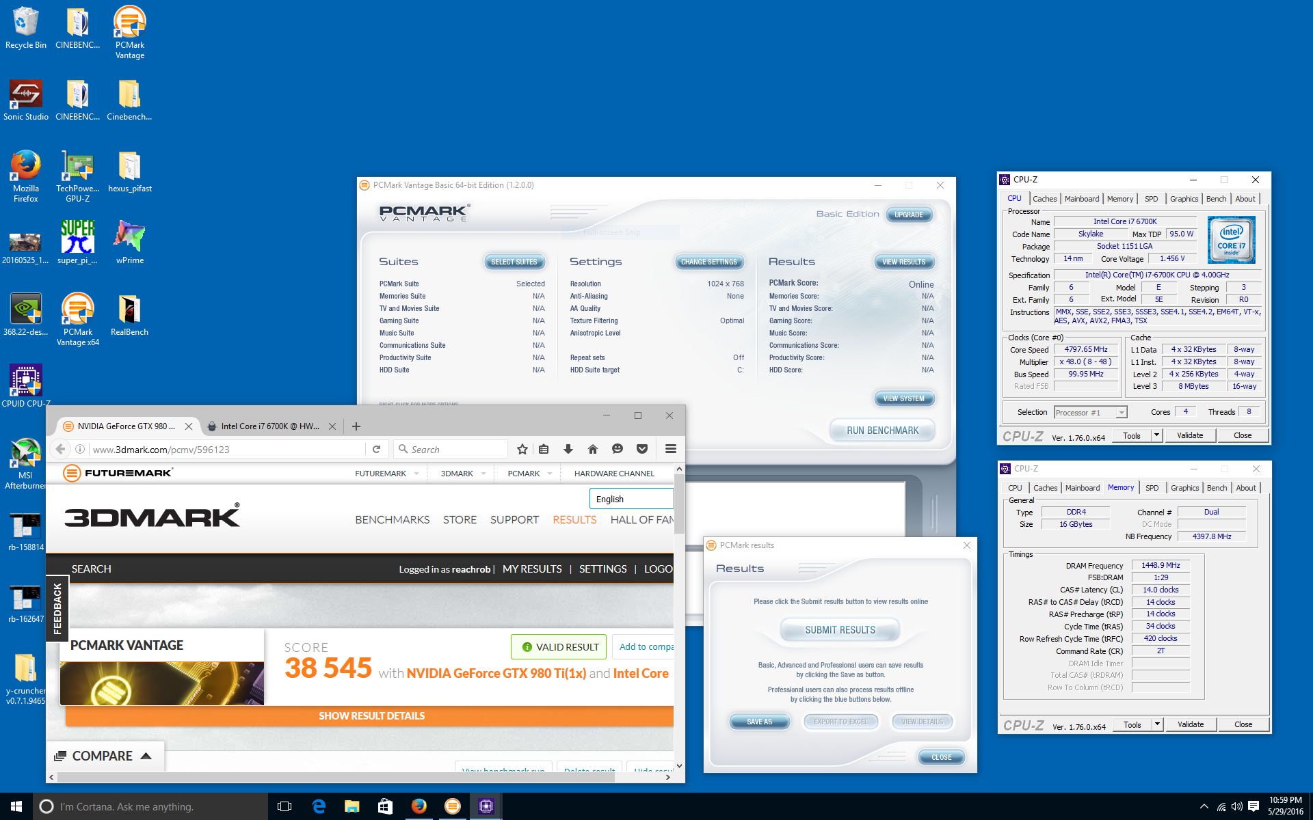Click UPGRADE button in PCMark Vantage

click(909, 215)
